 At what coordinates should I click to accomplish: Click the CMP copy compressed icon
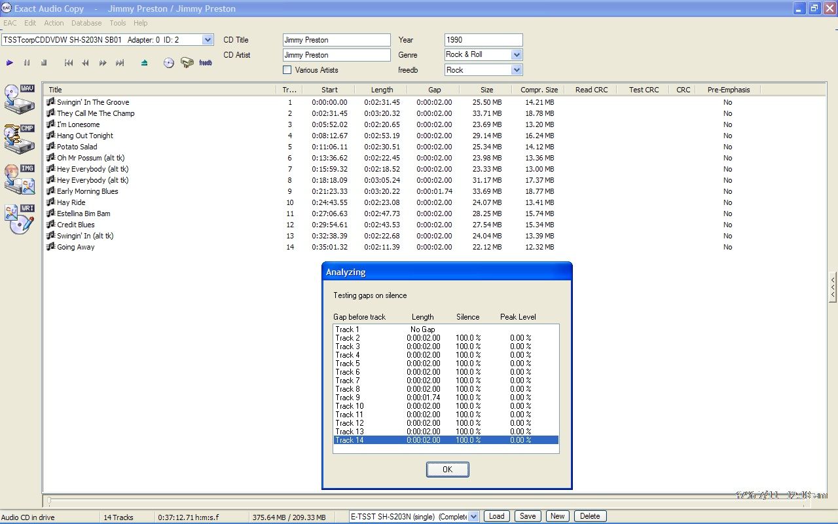click(19, 139)
